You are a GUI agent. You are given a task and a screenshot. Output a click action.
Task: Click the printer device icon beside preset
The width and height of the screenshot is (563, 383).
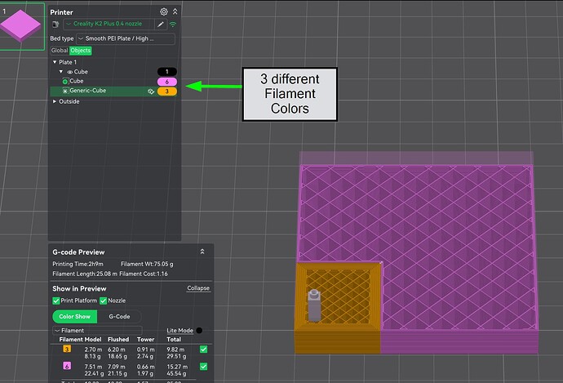55,24
